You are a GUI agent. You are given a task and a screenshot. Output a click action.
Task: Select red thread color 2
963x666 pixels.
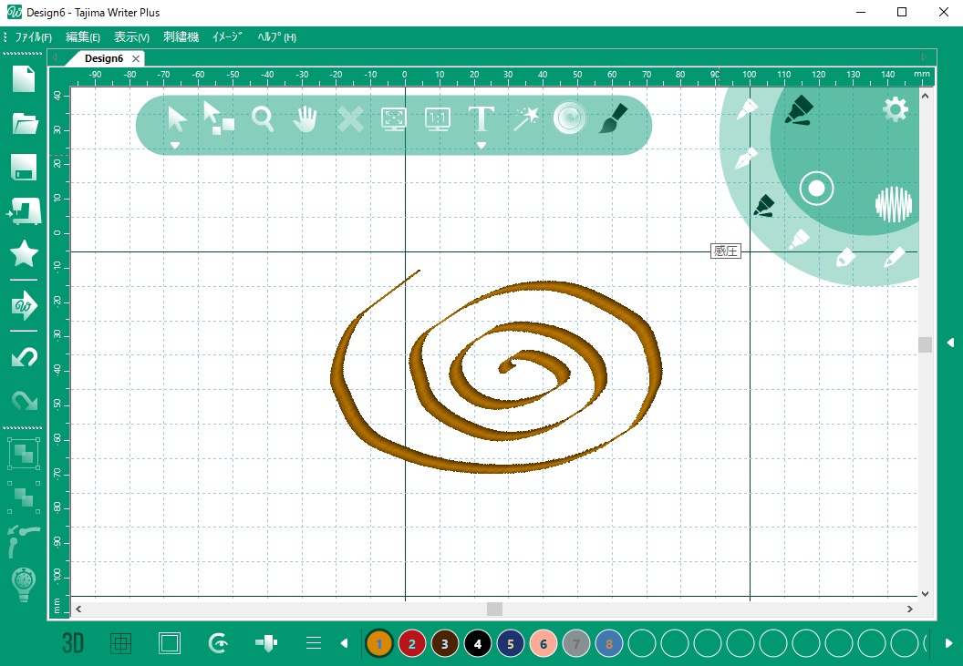tap(412, 643)
